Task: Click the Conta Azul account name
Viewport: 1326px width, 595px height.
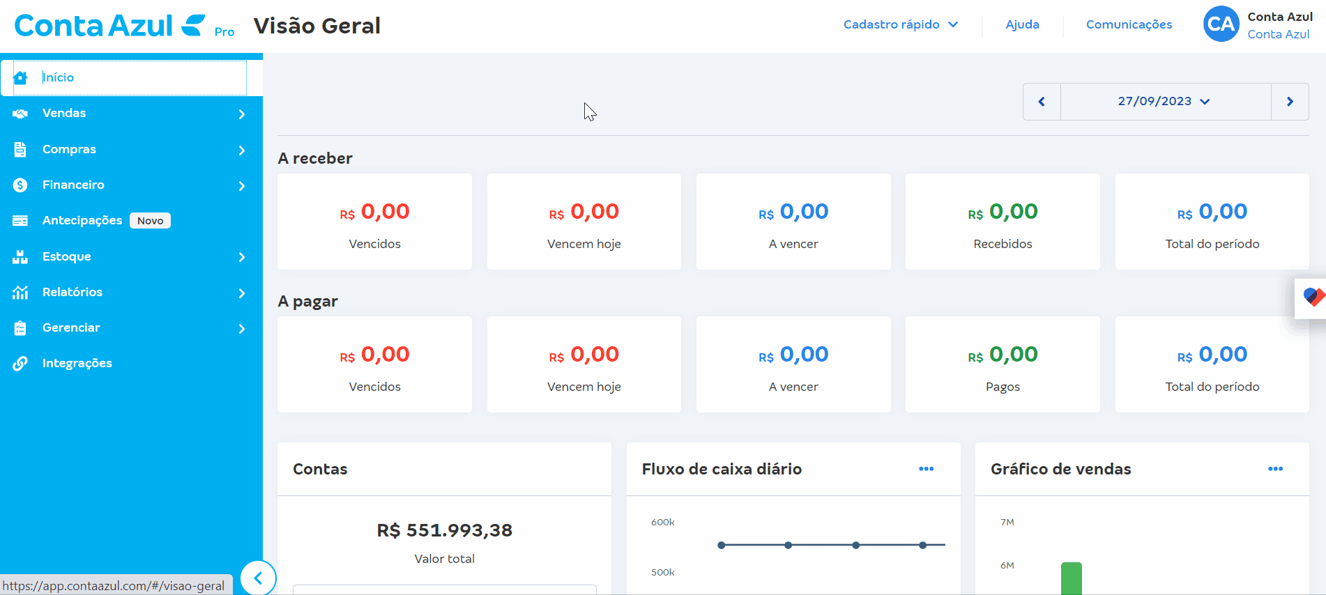Action: coord(1280,17)
